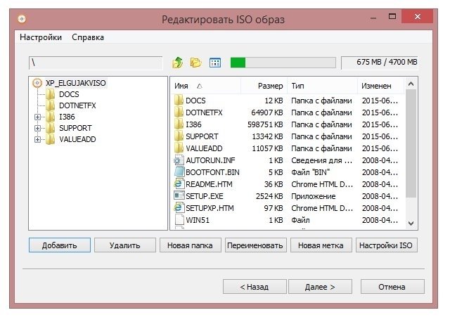Click the scrollbar up arrow
The image size is (450, 322).
click(411, 84)
